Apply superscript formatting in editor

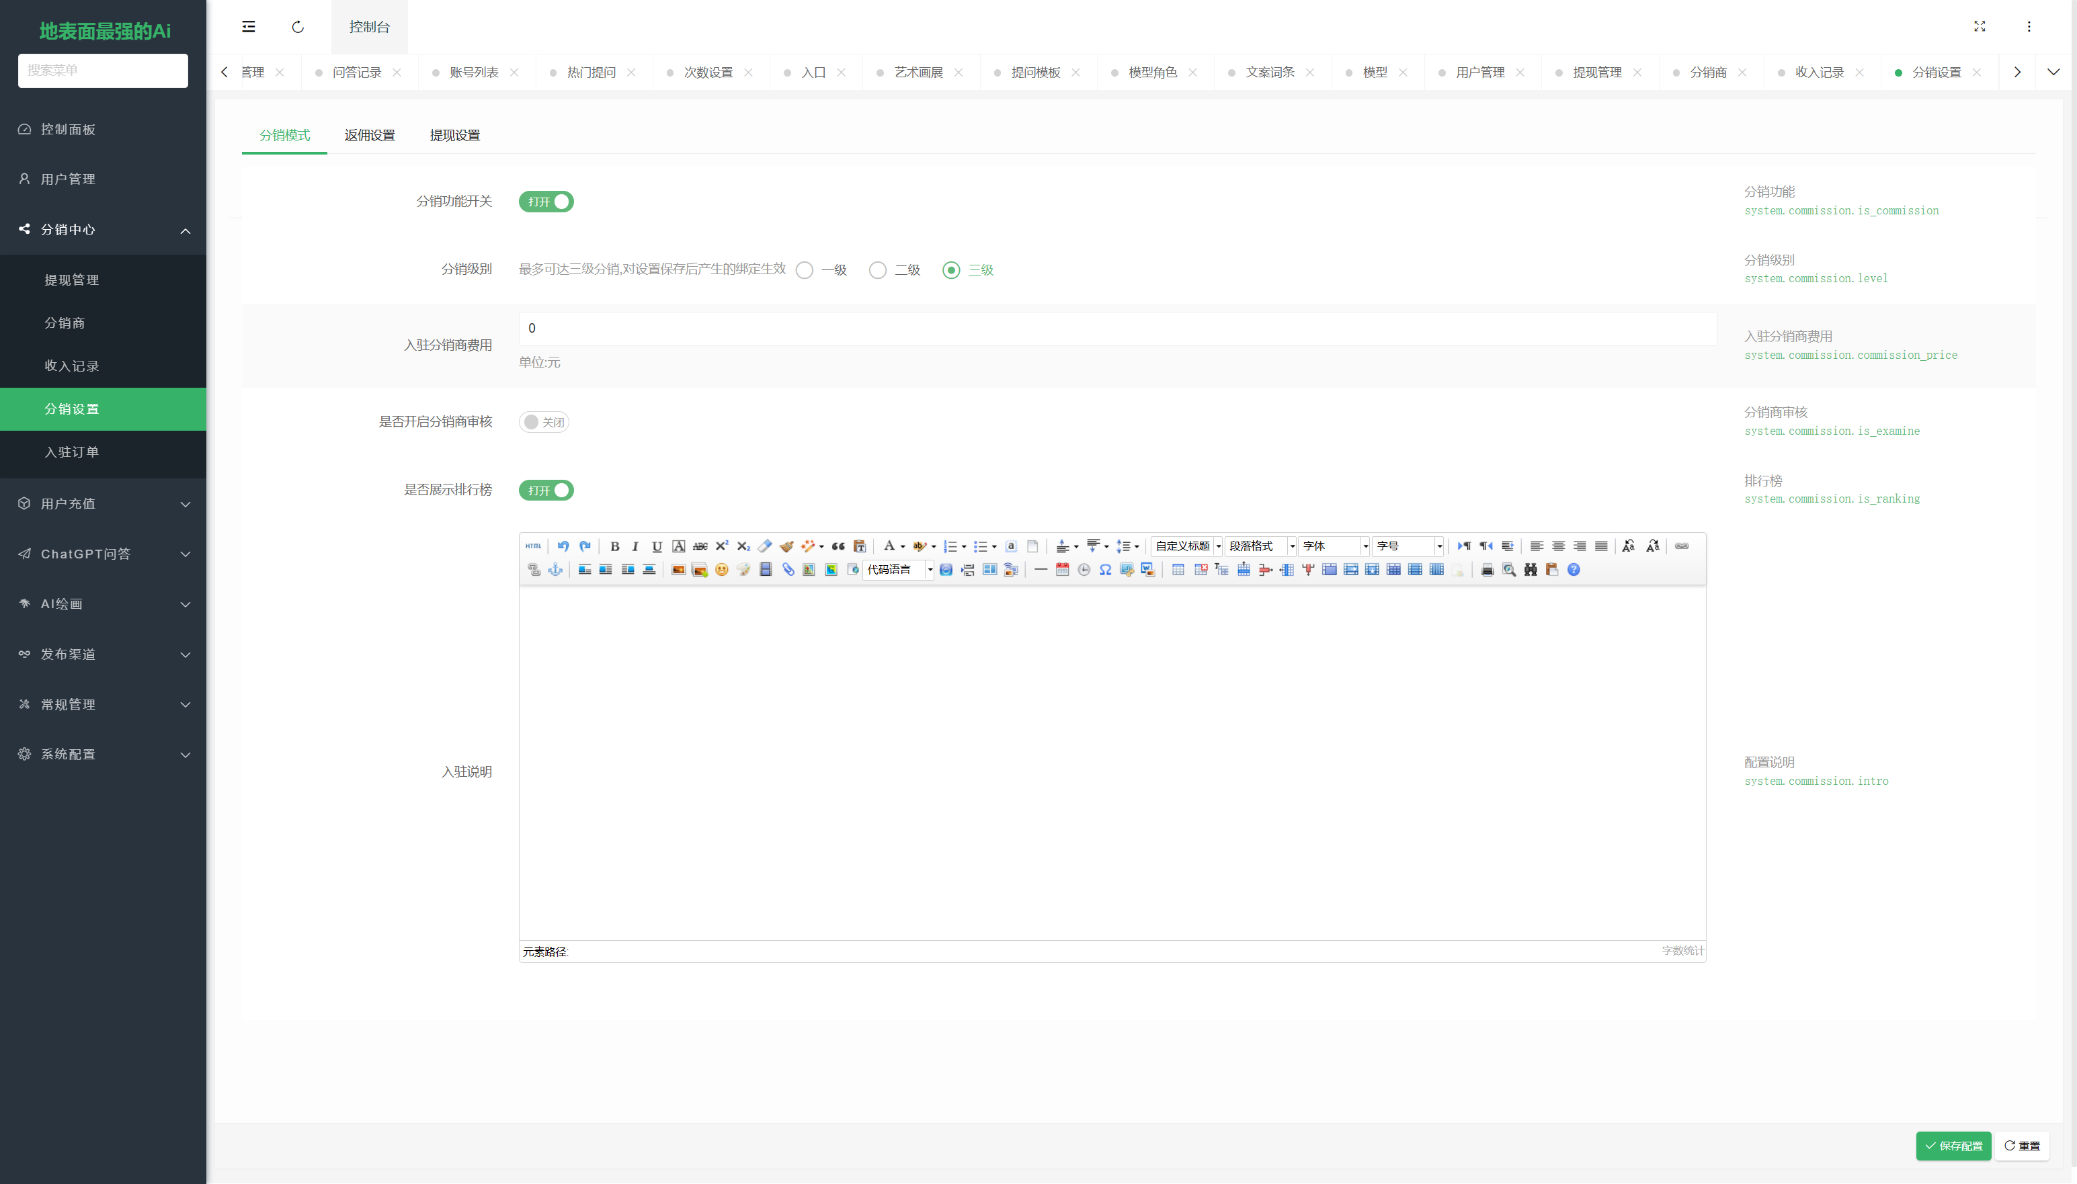click(x=722, y=546)
